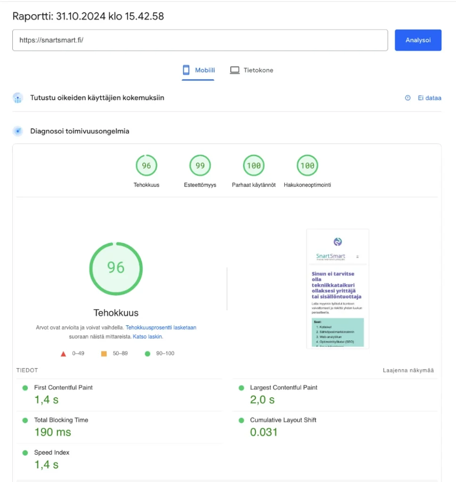Viewport: 456px width, 482px height.
Task: Click the info icon beside Ei dataa
Action: (x=407, y=98)
